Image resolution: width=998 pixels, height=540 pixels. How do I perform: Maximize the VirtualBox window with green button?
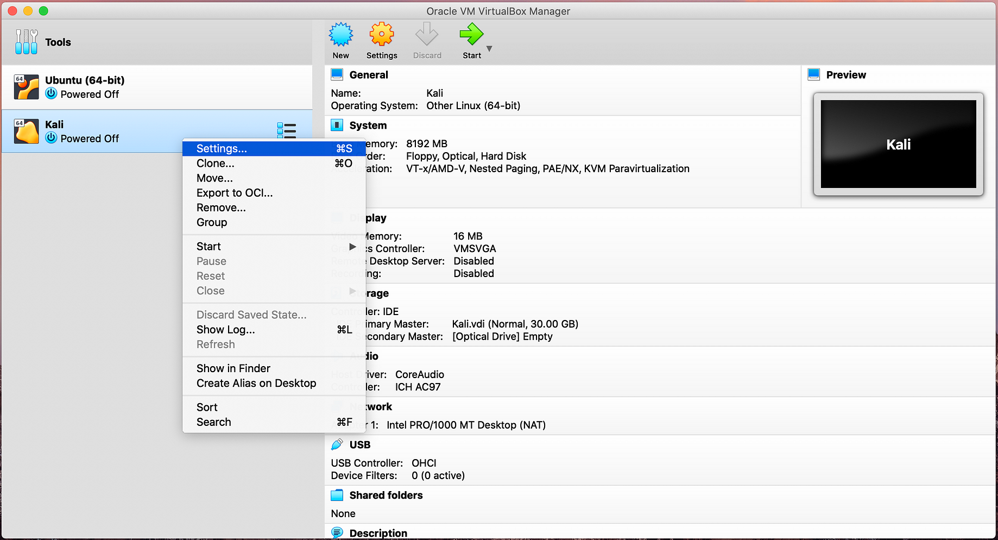point(43,11)
